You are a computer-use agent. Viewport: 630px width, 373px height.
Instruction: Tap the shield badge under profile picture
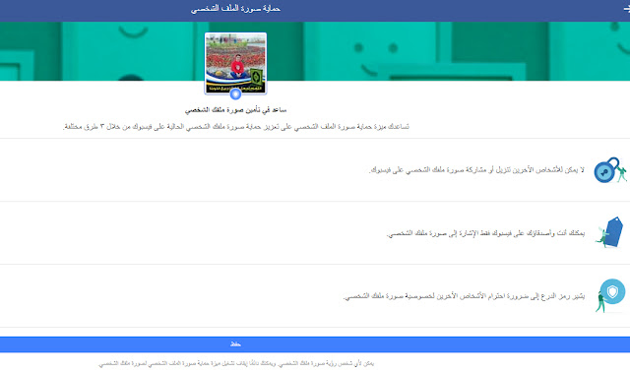tap(235, 93)
